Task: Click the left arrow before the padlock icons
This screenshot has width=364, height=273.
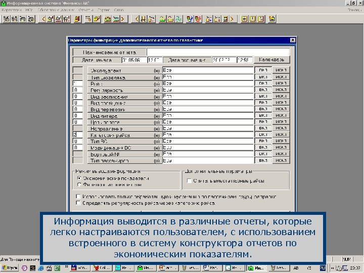Action: click(x=137, y=19)
